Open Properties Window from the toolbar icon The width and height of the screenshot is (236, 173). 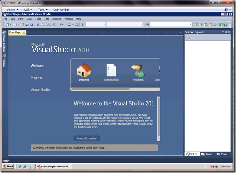point(201,24)
